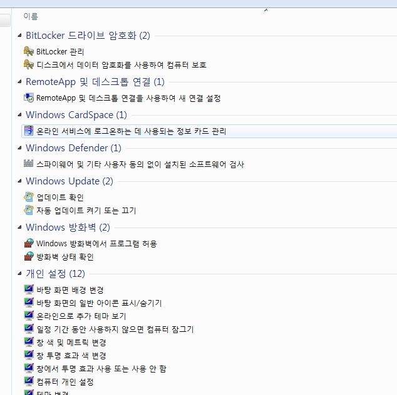The image size is (397, 395).
Task: Open 스파이웨어 및 기타 소프트웨어 검사 entry
Action: coord(140,164)
